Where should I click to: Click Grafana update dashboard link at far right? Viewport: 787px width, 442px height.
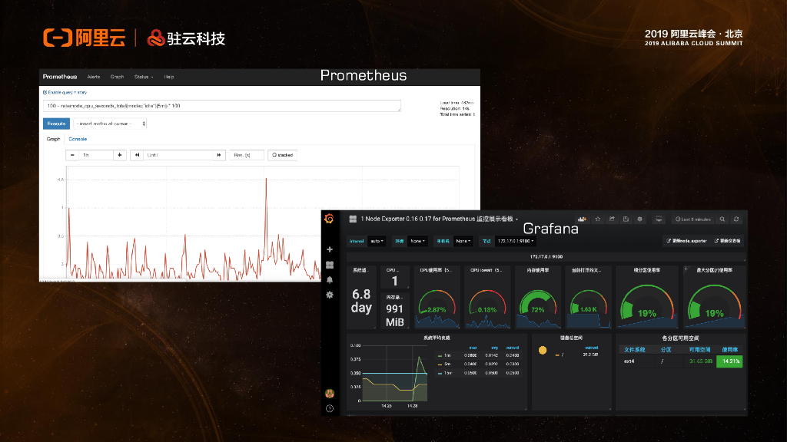click(x=727, y=241)
